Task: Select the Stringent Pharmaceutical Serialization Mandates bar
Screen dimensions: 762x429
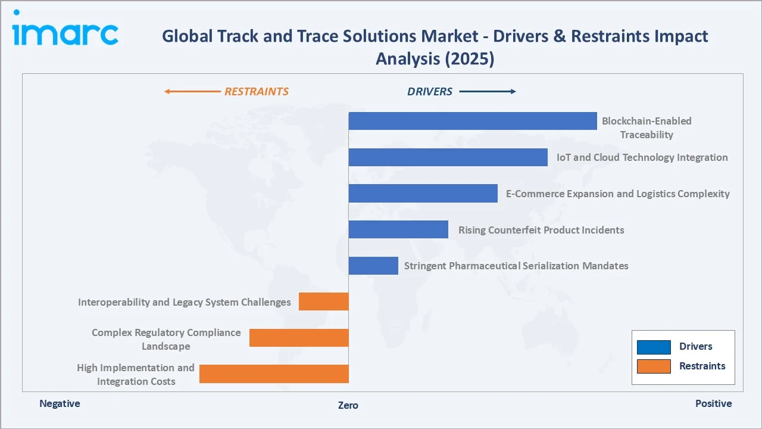Action: pyautogui.click(x=373, y=266)
